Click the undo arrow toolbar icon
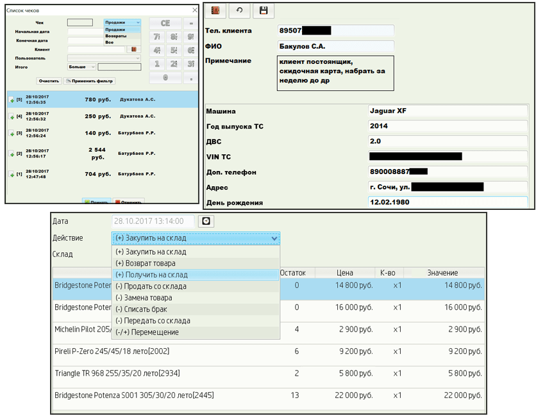The width and height of the screenshot is (545, 416). point(240,10)
